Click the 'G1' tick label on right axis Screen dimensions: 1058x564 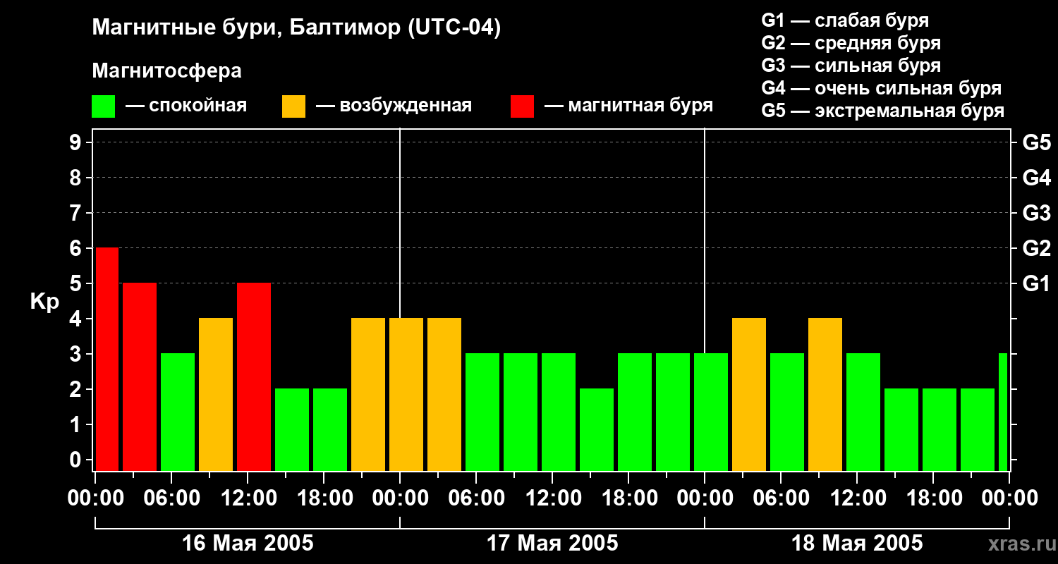tap(1036, 283)
